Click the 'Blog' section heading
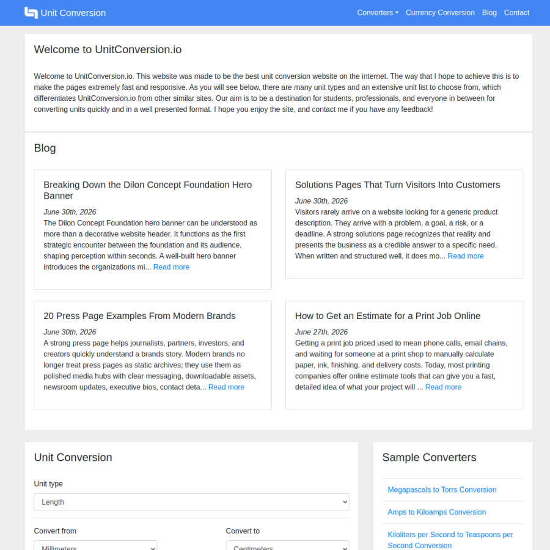The width and height of the screenshot is (550, 550). point(45,148)
